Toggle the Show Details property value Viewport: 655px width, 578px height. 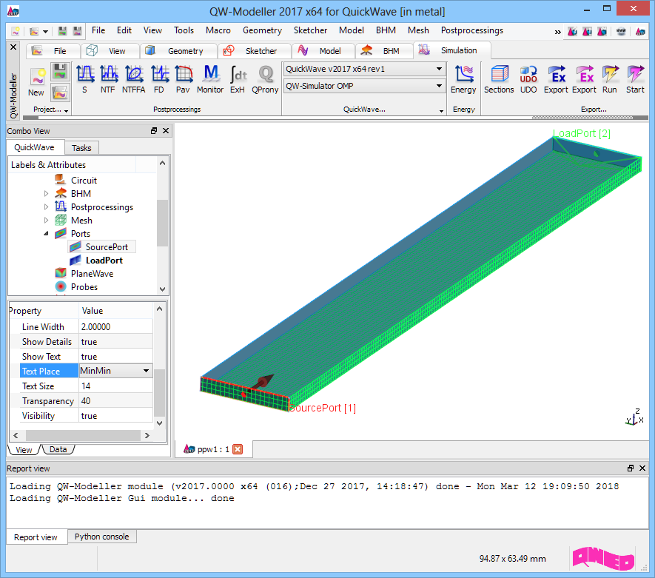pos(115,342)
